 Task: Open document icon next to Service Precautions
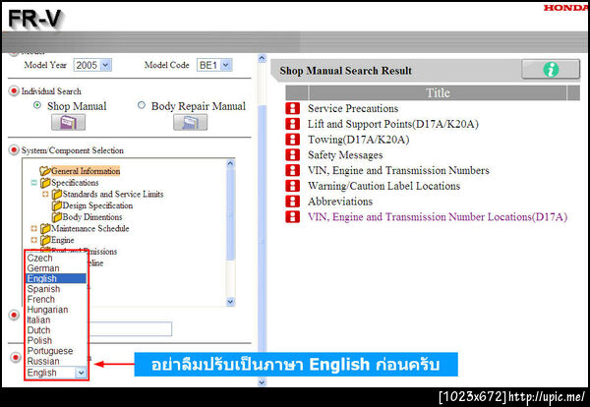[292, 108]
